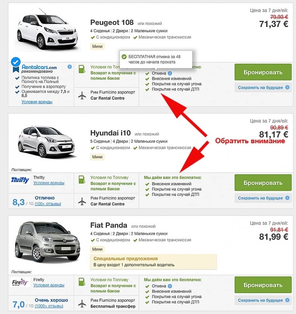Click fuel pump icon in Fiat Panda listing

(82, 282)
